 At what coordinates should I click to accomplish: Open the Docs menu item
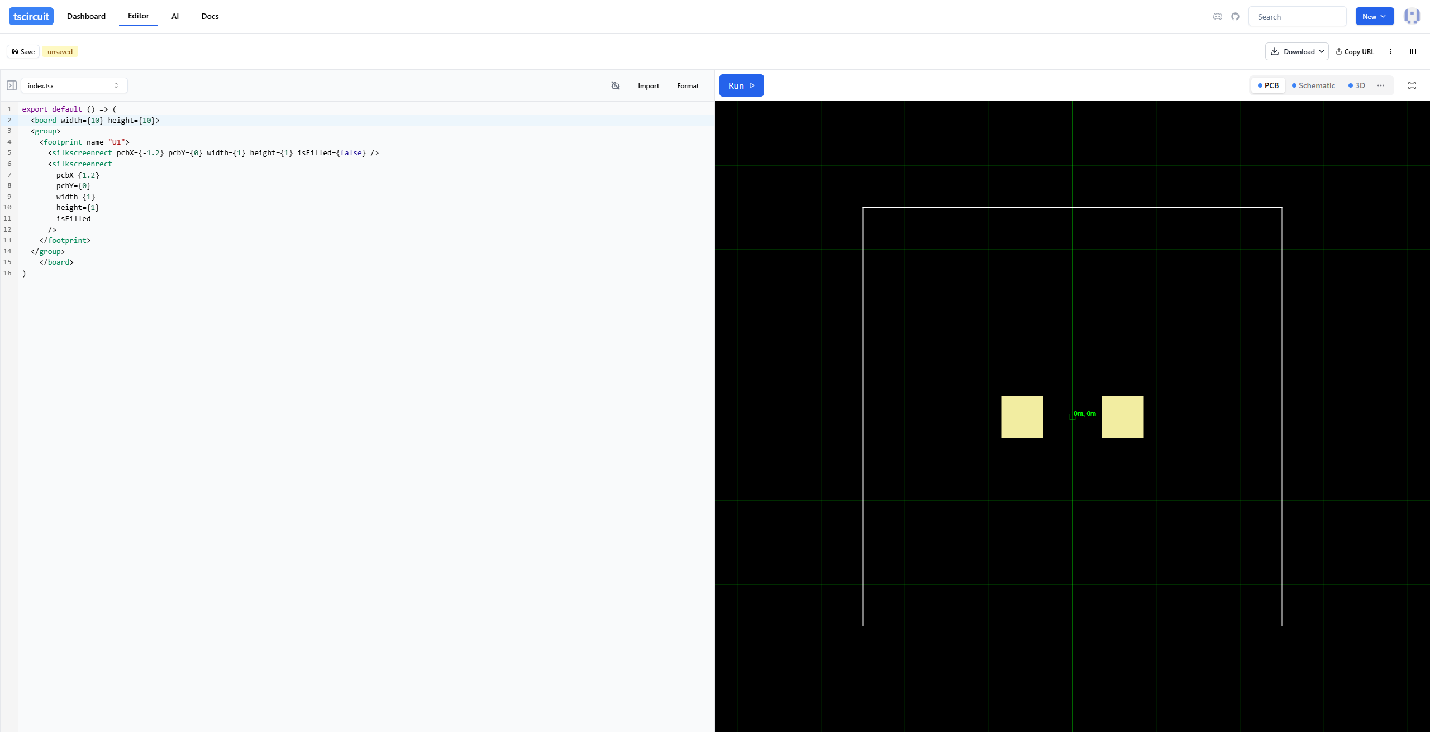209,16
